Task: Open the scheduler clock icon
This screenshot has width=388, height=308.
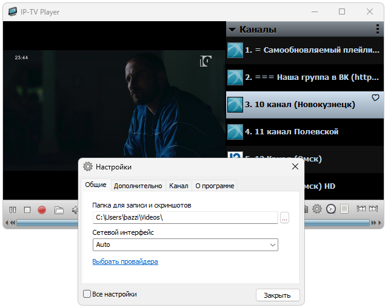Action: pyautogui.click(x=331, y=209)
